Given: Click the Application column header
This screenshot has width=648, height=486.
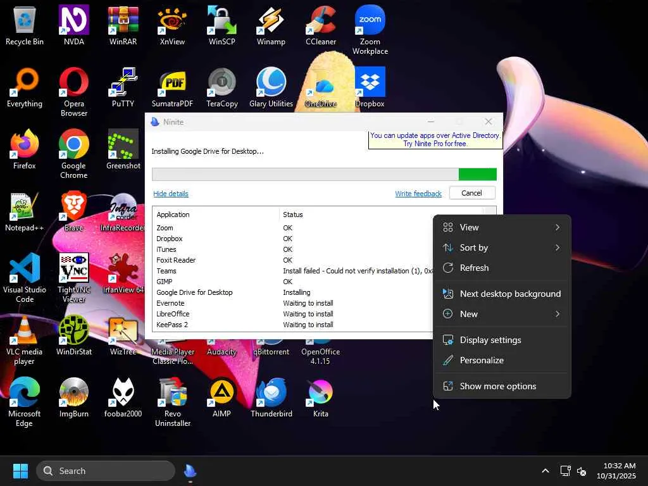Looking at the screenshot, I should tap(216, 215).
